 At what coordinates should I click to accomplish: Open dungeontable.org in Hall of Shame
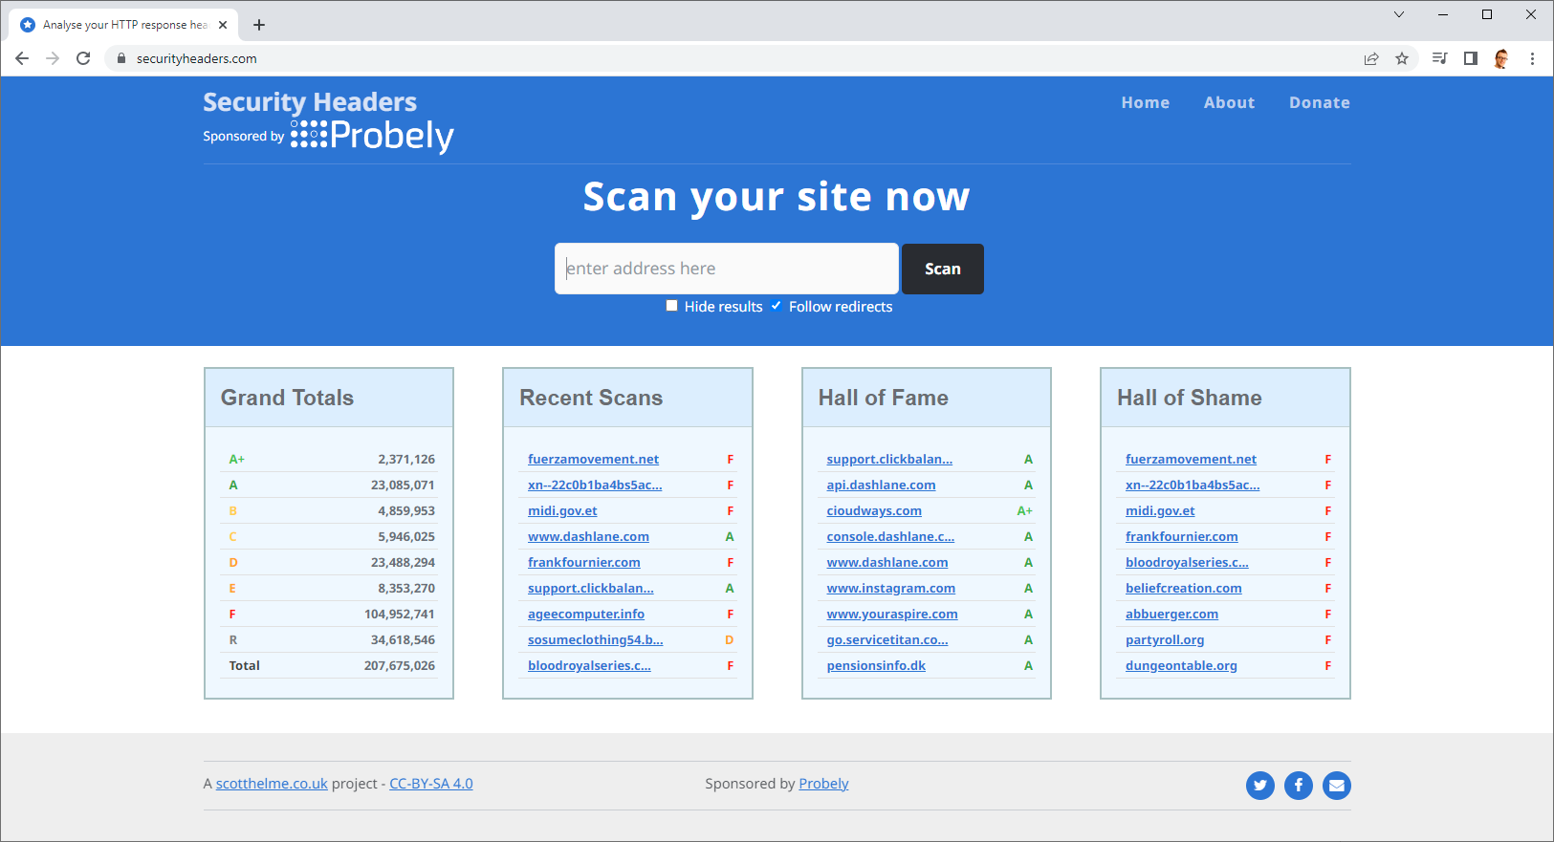click(1181, 666)
